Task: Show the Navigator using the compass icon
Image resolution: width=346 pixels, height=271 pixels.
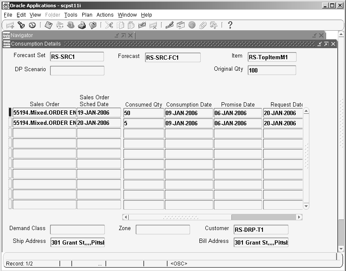Action: coord(32,25)
